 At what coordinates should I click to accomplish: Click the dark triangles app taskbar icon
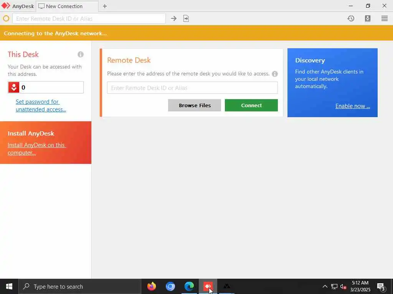point(226,286)
